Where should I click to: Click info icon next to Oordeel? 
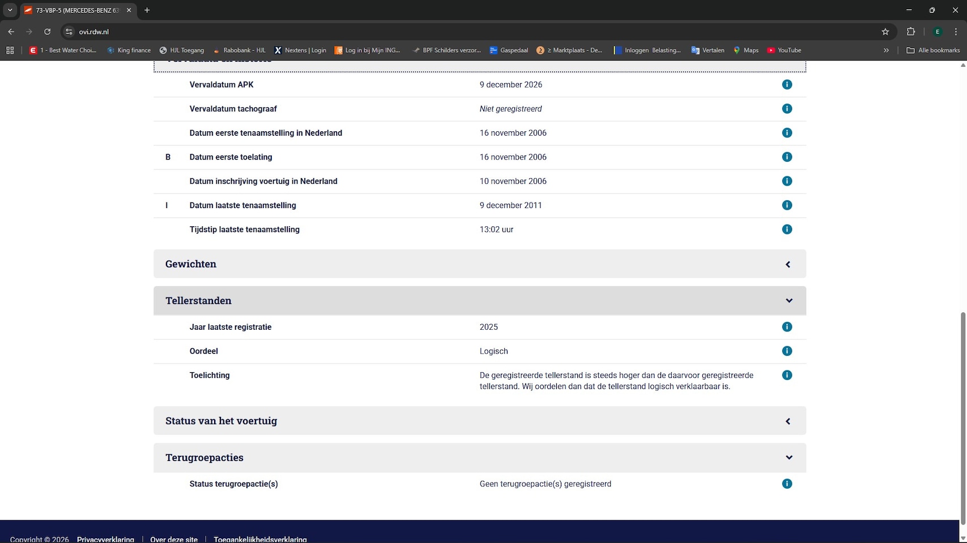tap(786, 351)
